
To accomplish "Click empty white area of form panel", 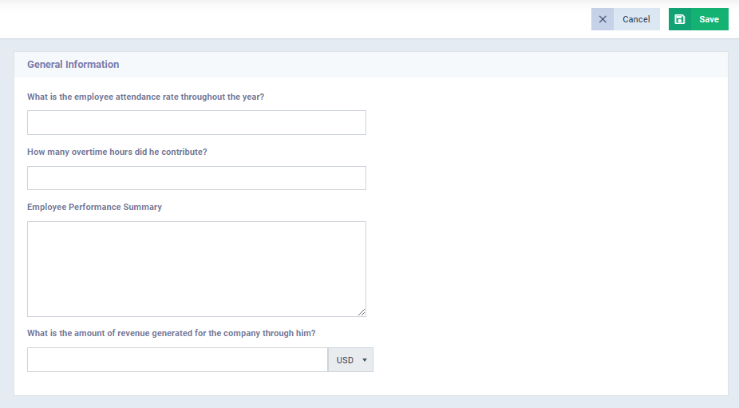I will point(542,236).
